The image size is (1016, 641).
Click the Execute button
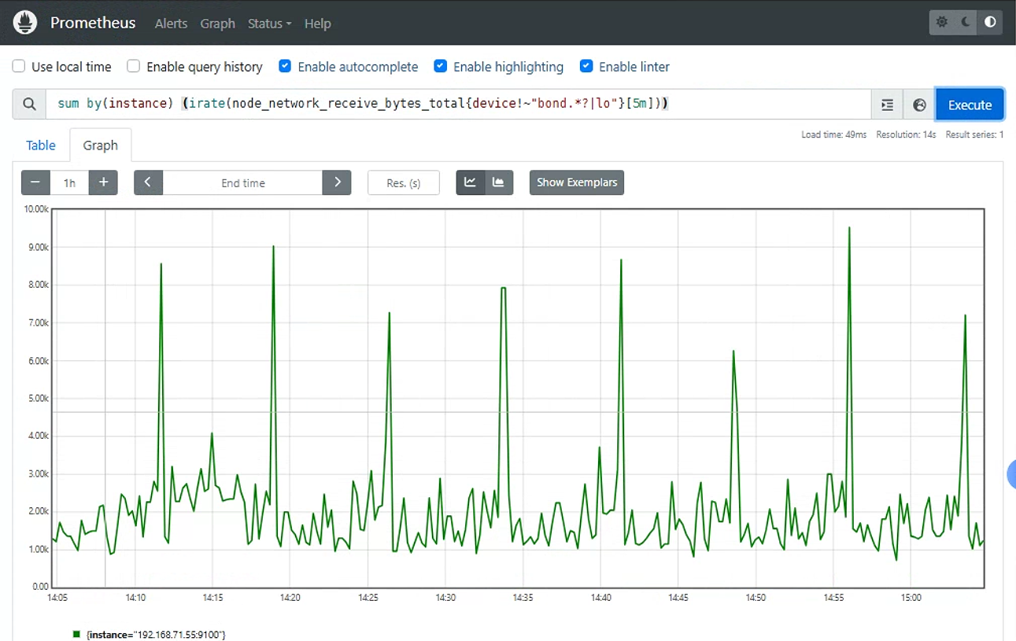pos(970,105)
